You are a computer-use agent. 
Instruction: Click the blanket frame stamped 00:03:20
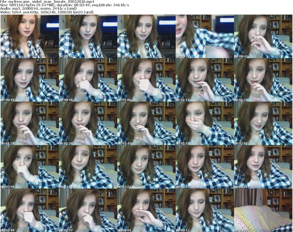point(263,210)
